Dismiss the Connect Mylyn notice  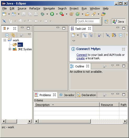pos(124,49)
